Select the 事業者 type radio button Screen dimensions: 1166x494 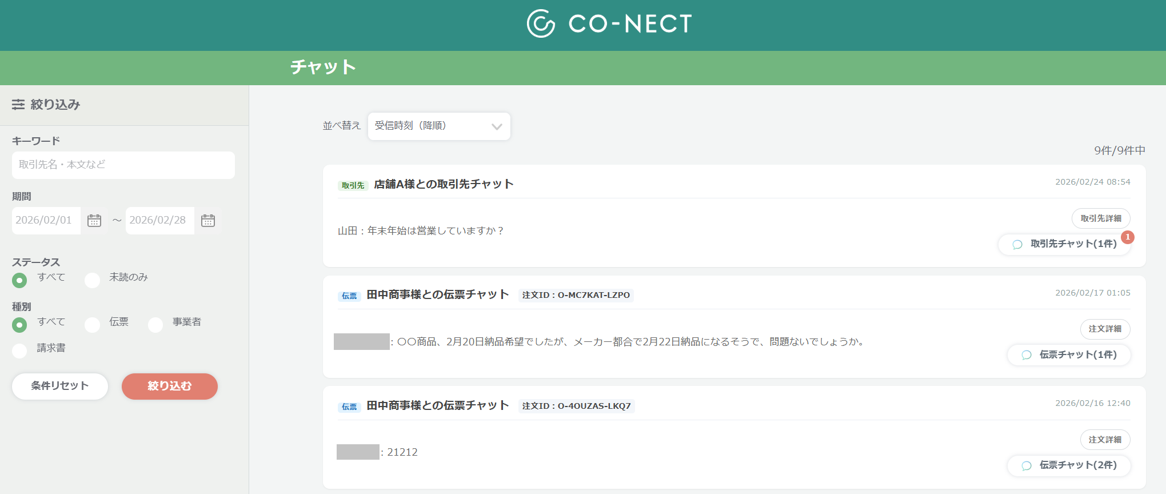pos(155,325)
